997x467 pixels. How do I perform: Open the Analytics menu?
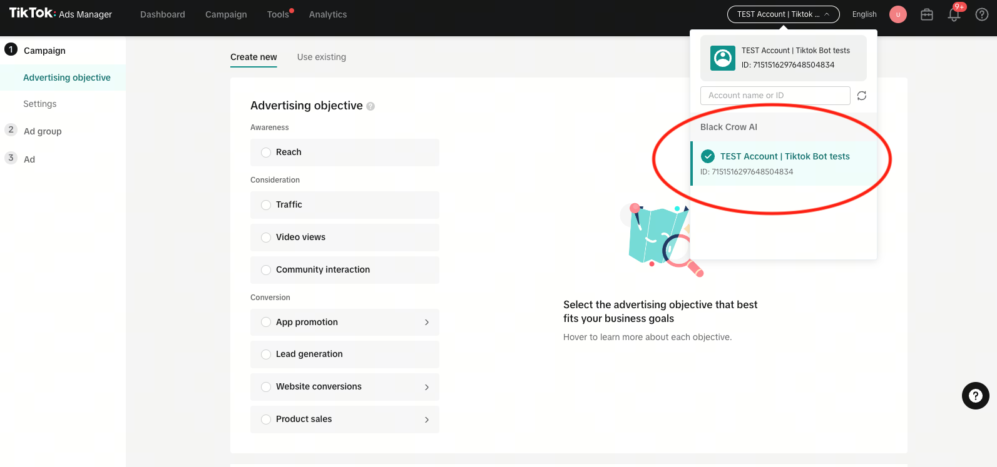click(328, 14)
